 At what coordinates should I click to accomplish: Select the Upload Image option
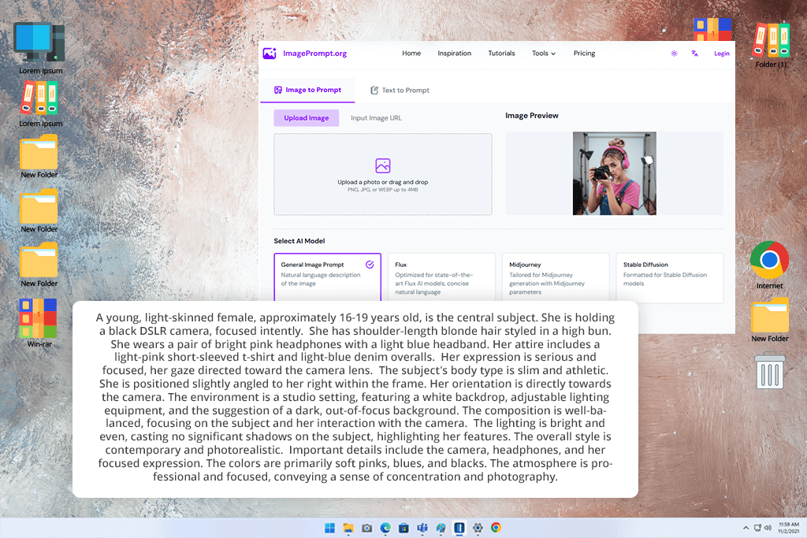tap(307, 118)
